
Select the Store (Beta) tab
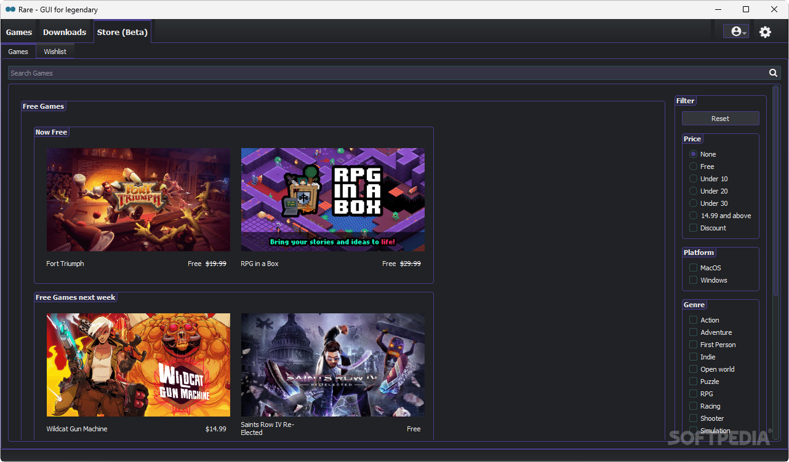(122, 32)
